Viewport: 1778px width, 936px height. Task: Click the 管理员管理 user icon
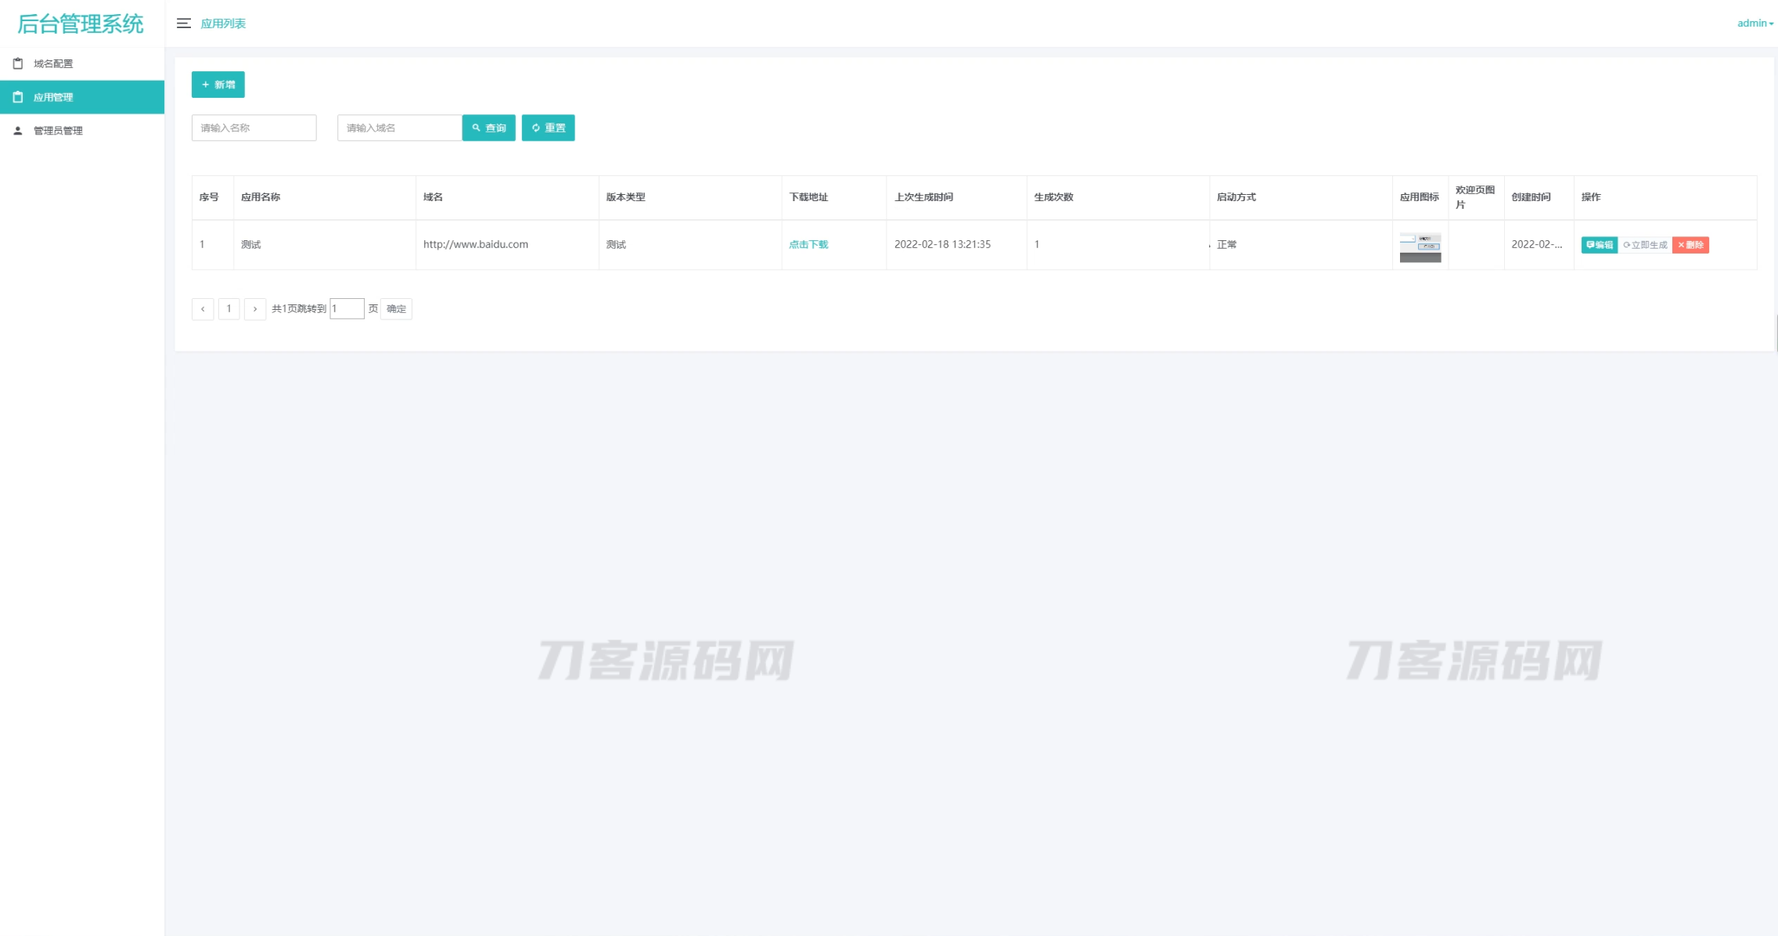pos(18,131)
